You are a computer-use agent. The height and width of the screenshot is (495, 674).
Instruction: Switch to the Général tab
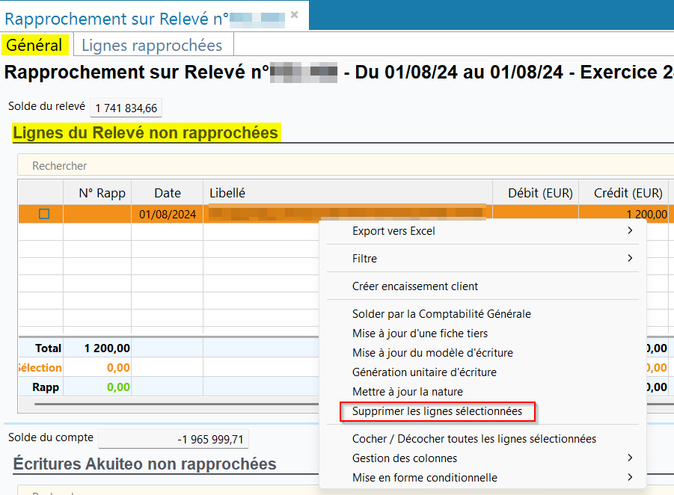coord(34,45)
